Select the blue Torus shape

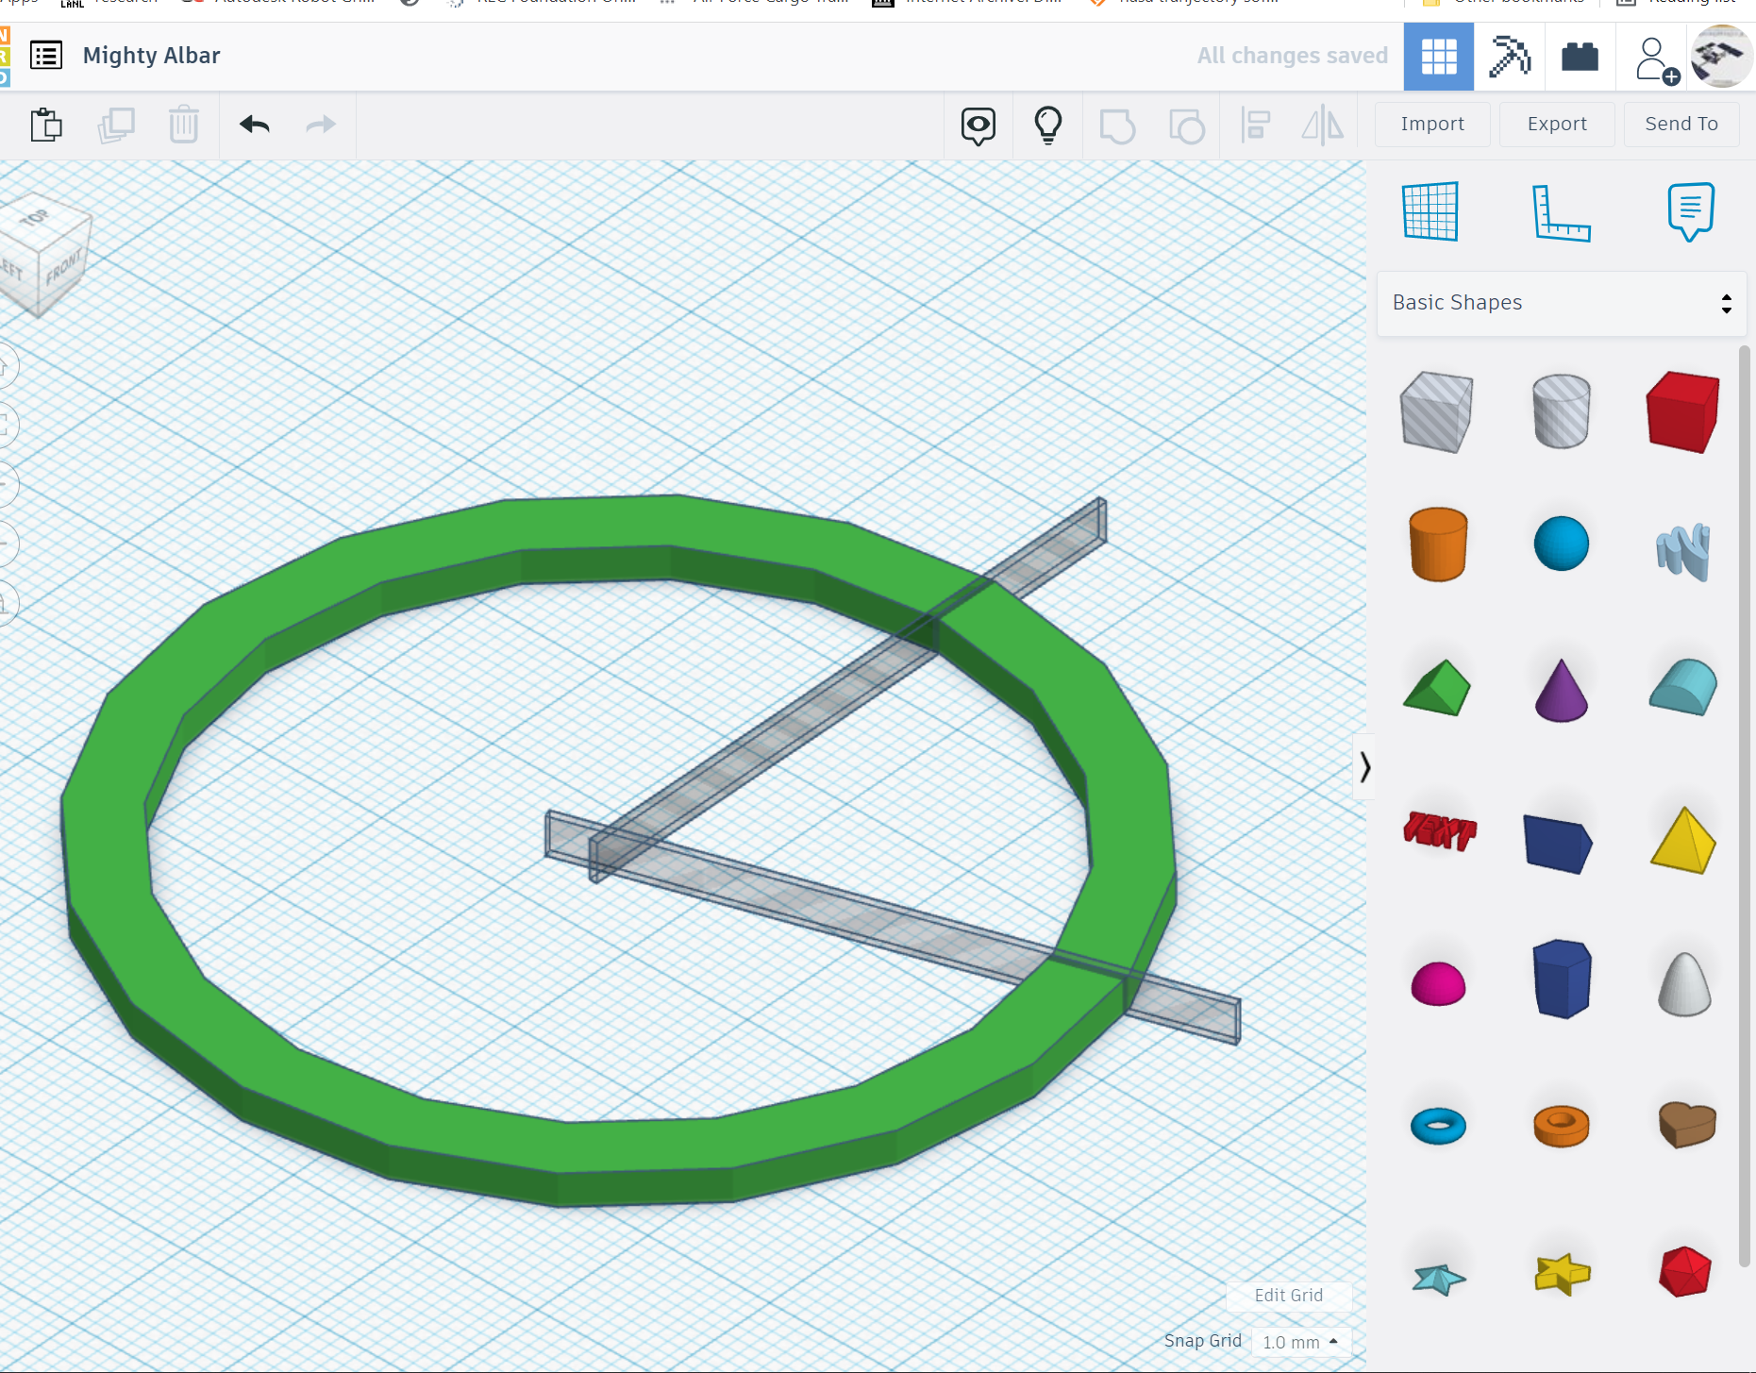[1438, 1126]
